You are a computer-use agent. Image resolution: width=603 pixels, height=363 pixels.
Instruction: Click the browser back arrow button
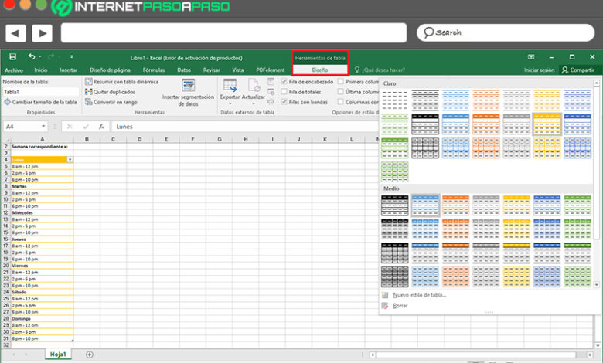pos(15,33)
